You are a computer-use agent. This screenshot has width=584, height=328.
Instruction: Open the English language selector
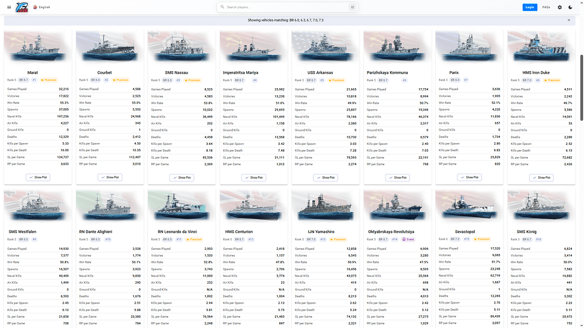tap(41, 7)
